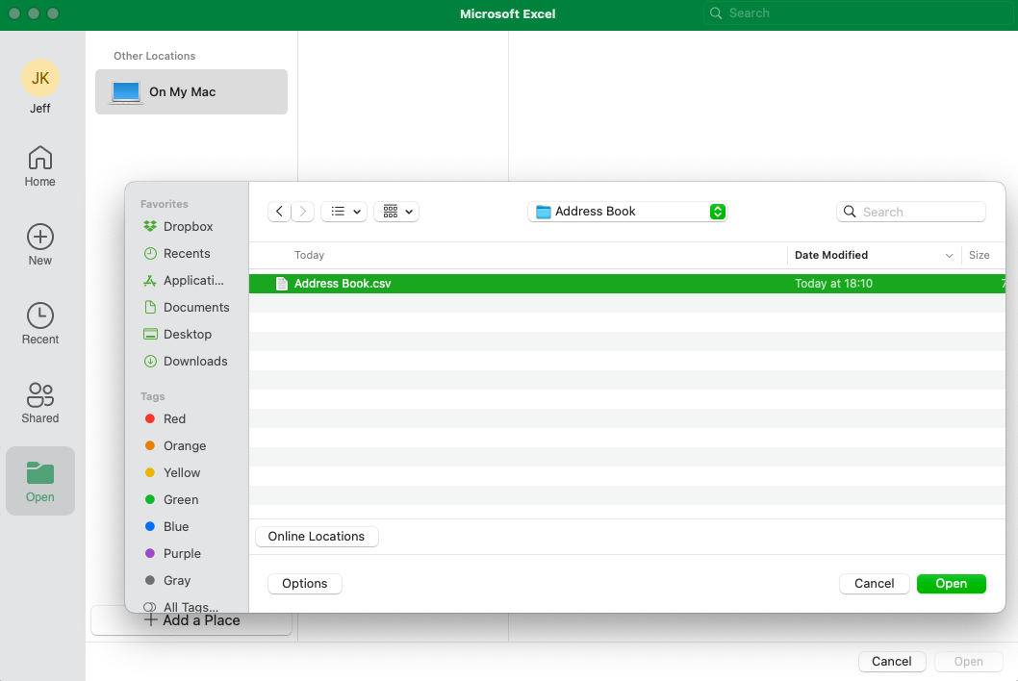The image size is (1018, 681).
Task: Open the Shared files section
Action: 39,402
